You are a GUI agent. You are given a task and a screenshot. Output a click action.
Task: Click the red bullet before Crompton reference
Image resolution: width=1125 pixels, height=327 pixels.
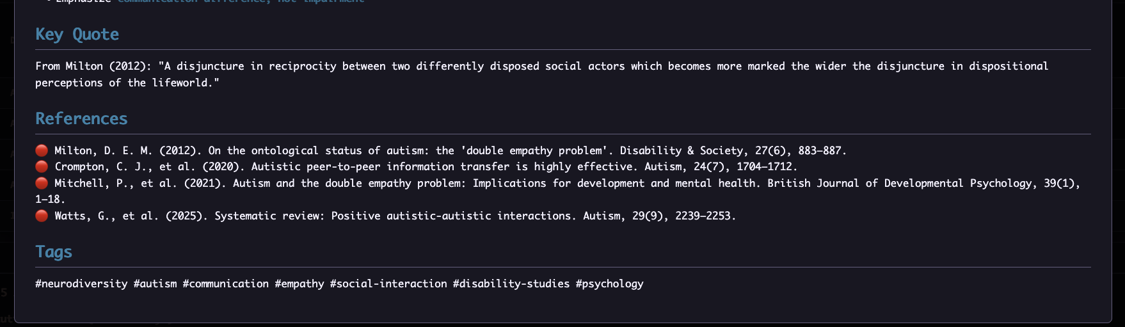[x=42, y=166]
